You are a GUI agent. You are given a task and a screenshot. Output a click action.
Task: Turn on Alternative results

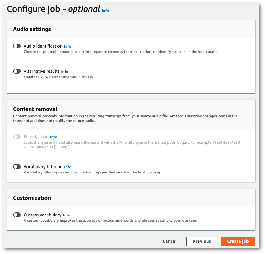[17, 71]
